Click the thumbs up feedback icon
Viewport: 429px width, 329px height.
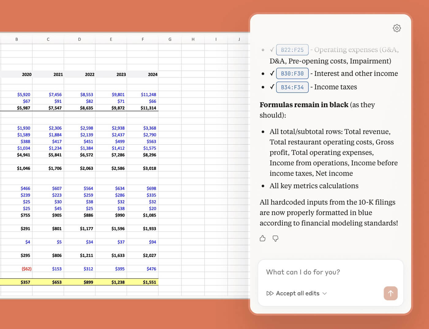click(263, 238)
